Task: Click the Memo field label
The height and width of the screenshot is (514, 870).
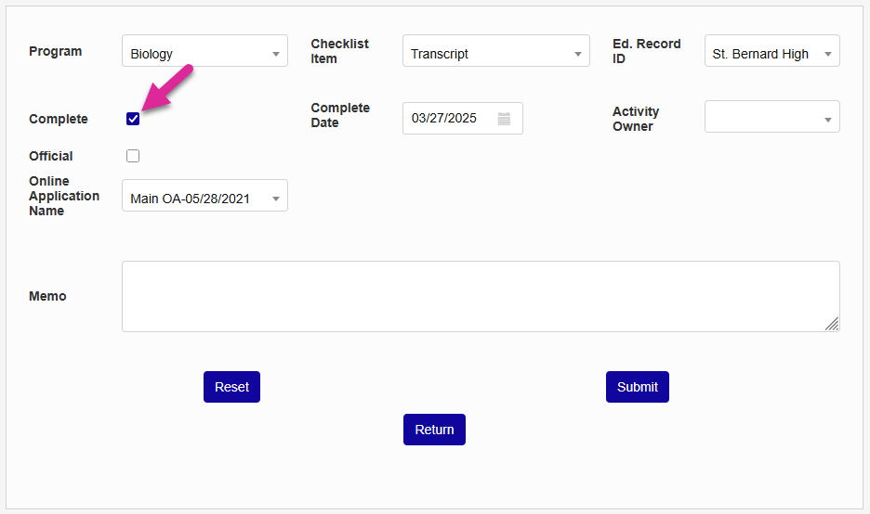Action: pos(47,296)
